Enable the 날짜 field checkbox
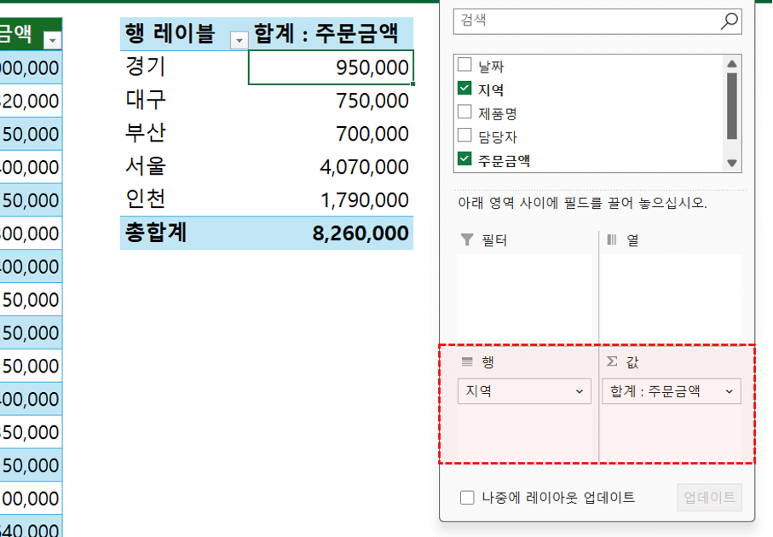The image size is (773, 537). click(x=465, y=63)
